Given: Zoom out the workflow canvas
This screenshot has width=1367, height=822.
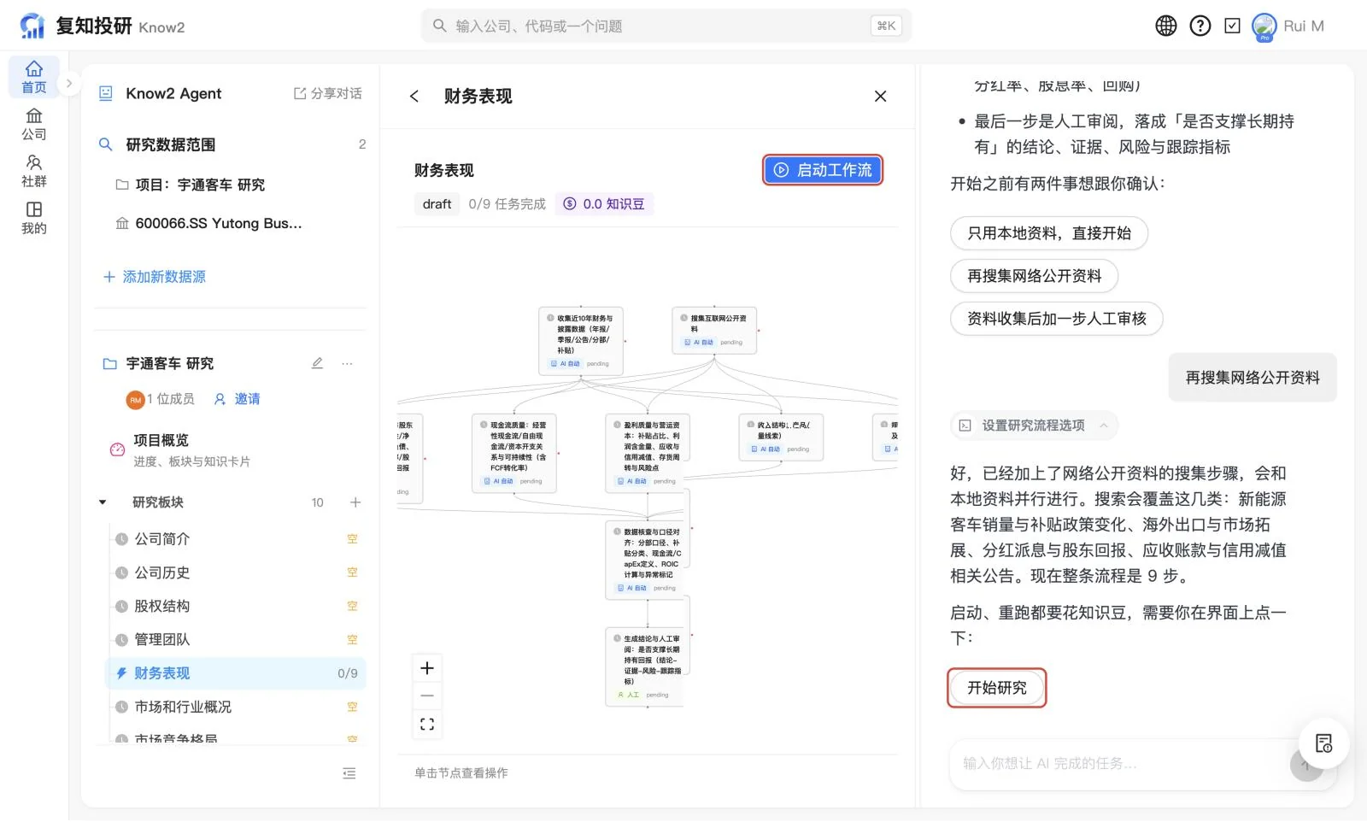Looking at the screenshot, I should pos(427,696).
